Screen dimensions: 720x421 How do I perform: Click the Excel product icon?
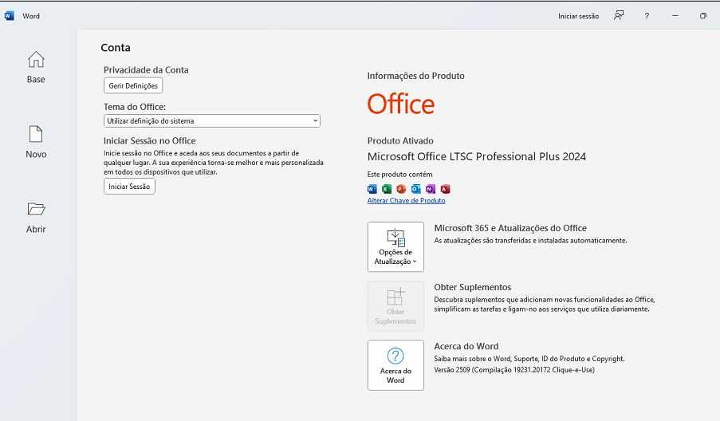click(x=387, y=189)
